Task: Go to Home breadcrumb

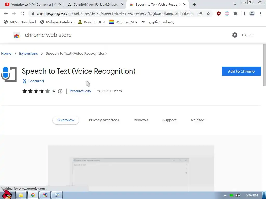Action: (6, 53)
